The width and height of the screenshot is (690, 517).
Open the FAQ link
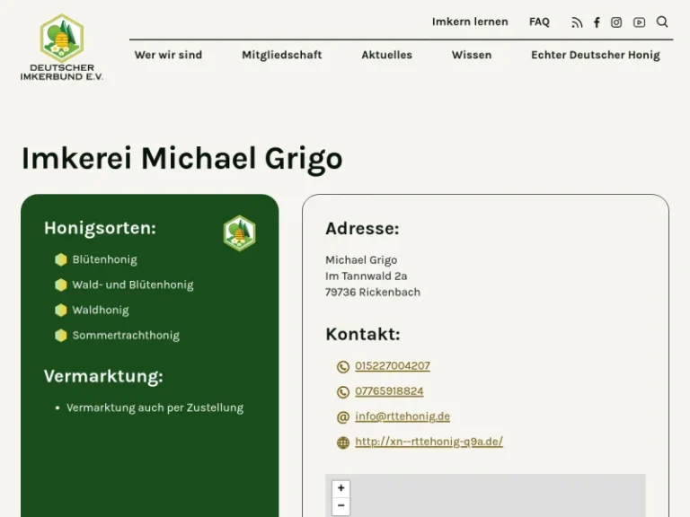539,22
